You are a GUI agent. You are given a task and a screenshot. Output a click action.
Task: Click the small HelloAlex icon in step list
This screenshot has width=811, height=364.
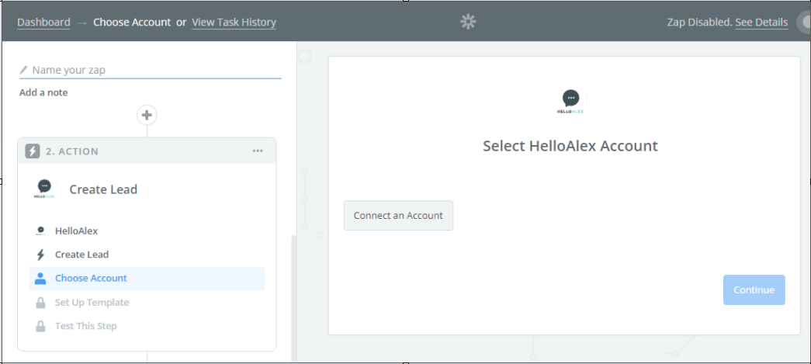40,231
